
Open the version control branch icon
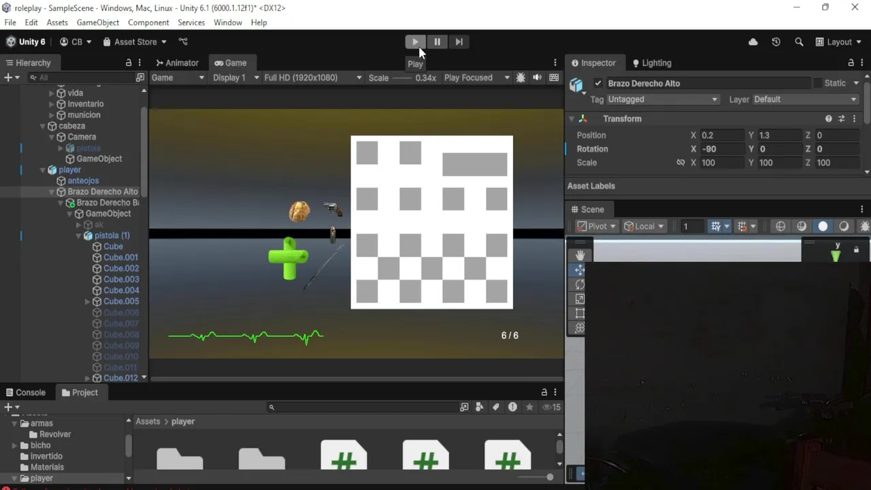pos(183,42)
